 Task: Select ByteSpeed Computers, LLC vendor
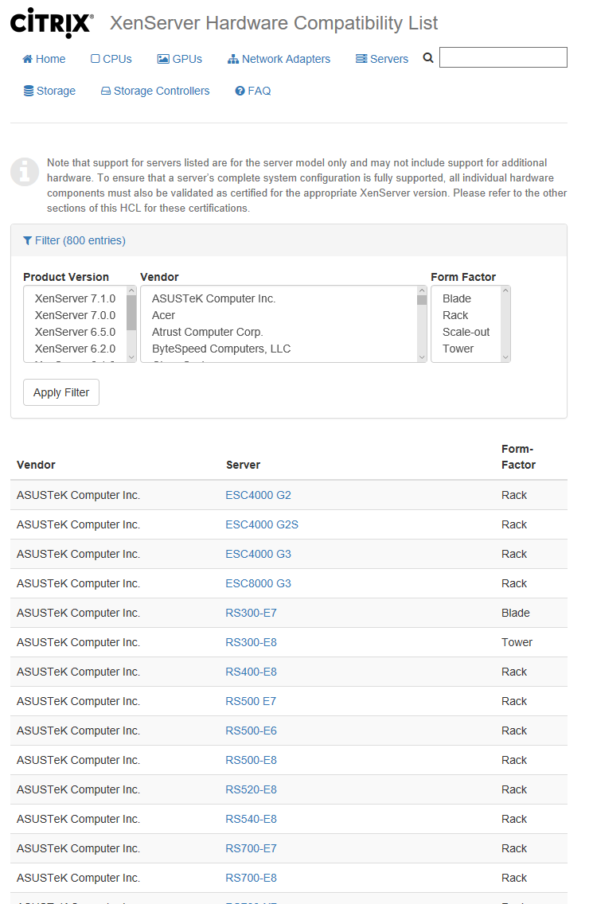click(x=221, y=349)
